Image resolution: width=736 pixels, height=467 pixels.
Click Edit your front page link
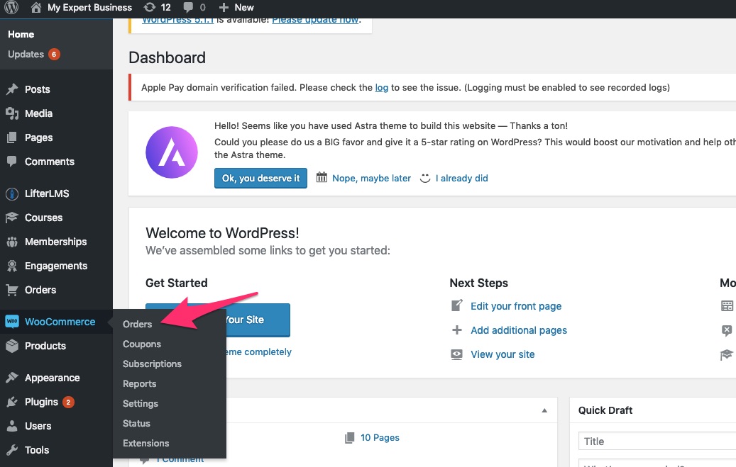(516, 306)
